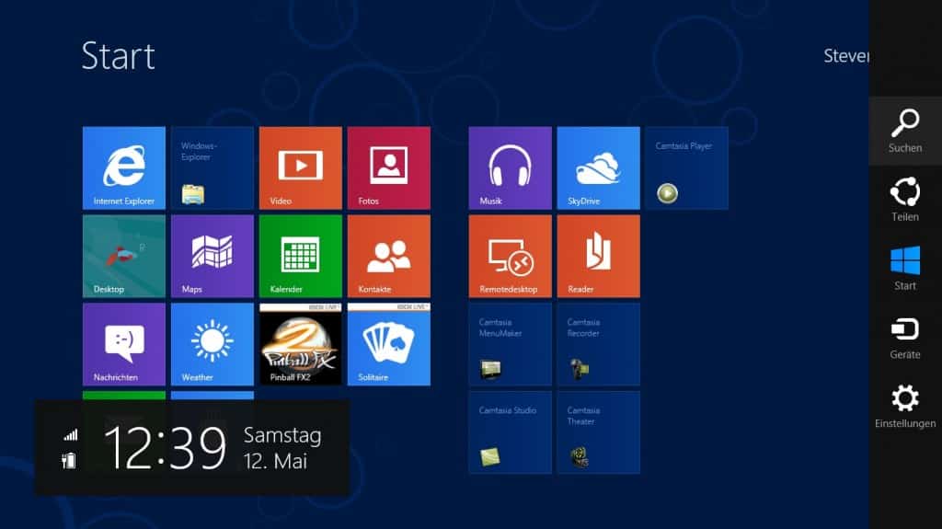Open the Musik tile

click(x=510, y=167)
